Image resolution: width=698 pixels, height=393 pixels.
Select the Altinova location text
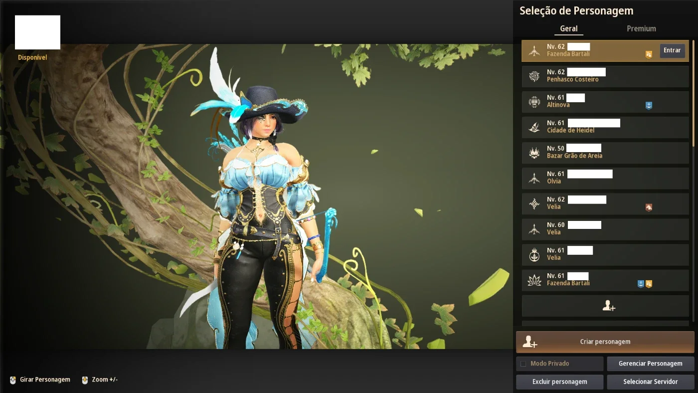point(558,105)
